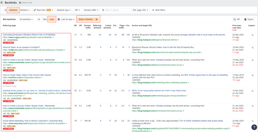Click the WORDPRESS tag in mention.com row
258x132 pixels.
(12, 80)
